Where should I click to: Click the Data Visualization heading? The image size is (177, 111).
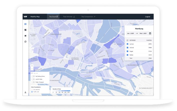tap(36, 87)
